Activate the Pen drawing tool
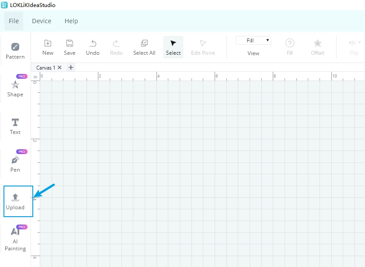This screenshot has height=267, width=365. coord(15,164)
